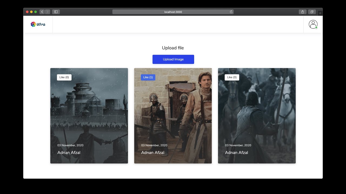Click the Ultra logo in header
This screenshot has width=346, height=194.
tap(38, 24)
